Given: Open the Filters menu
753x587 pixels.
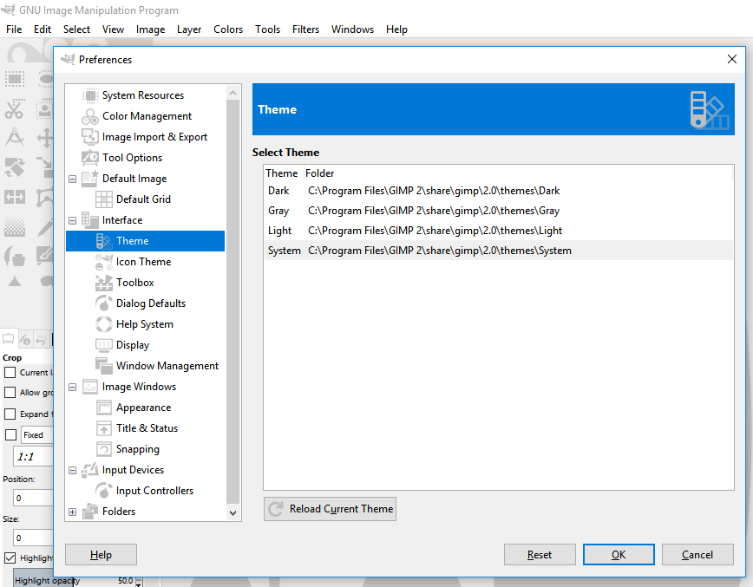Looking at the screenshot, I should (305, 29).
